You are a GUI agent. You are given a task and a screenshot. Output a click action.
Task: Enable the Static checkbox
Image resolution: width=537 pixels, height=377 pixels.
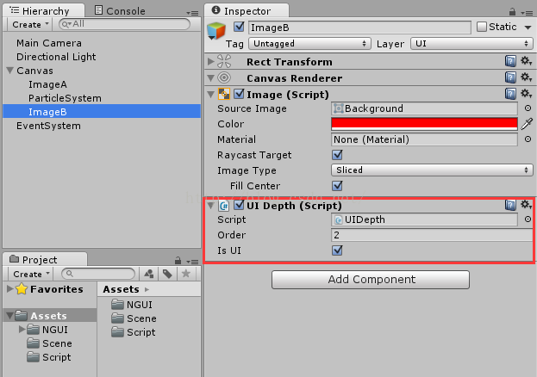482,27
